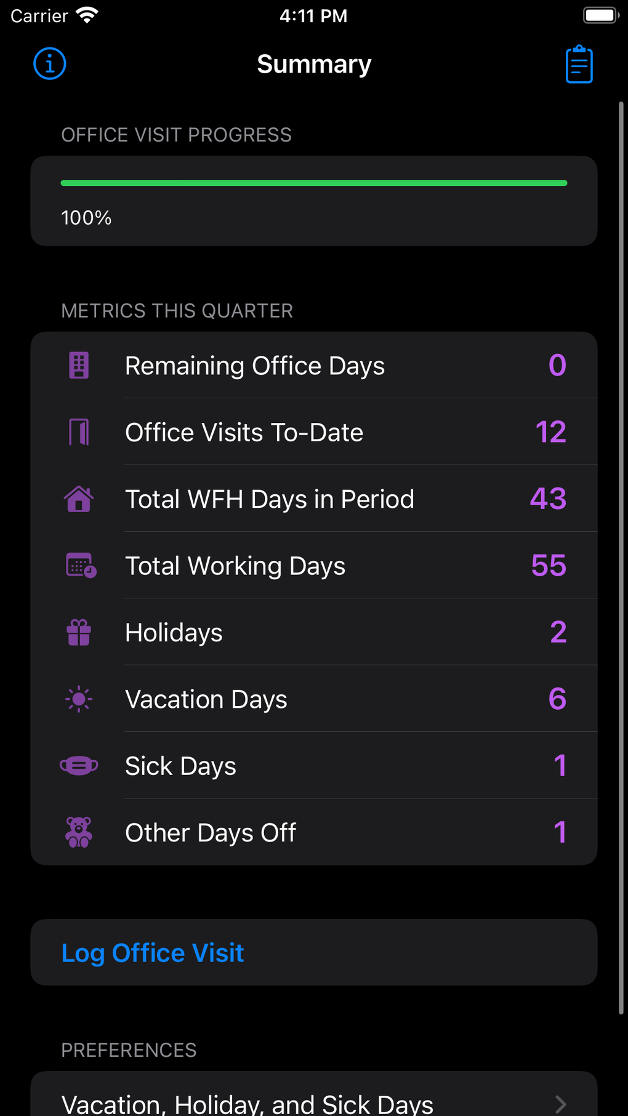The height and width of the screenshot is (1116, 628).
Task: Tap the Total Working Days value 55
Action: (x=548, y=565)
